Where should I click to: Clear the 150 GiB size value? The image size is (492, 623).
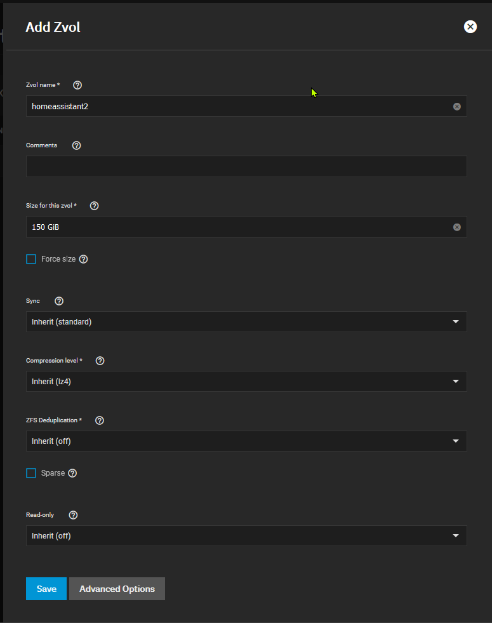point(457,227)
